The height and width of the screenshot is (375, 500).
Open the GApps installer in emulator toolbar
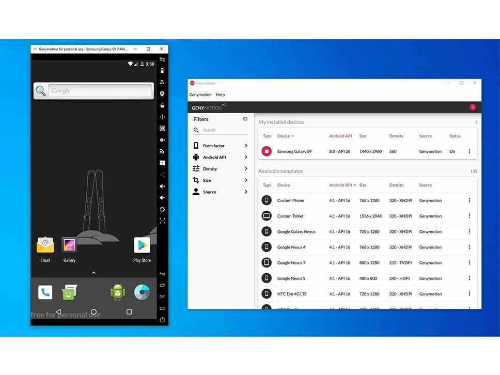tap(162, 59)
